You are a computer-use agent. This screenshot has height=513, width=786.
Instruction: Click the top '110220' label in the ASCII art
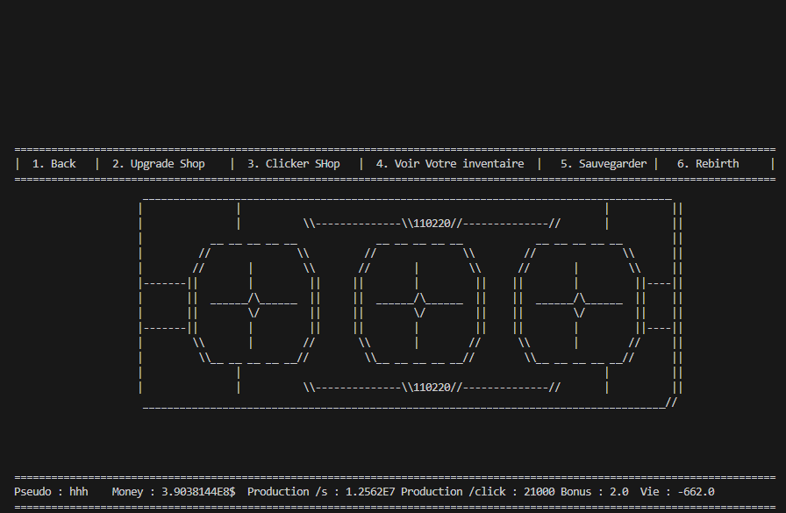pyautogui.click(x=432, y=224)
